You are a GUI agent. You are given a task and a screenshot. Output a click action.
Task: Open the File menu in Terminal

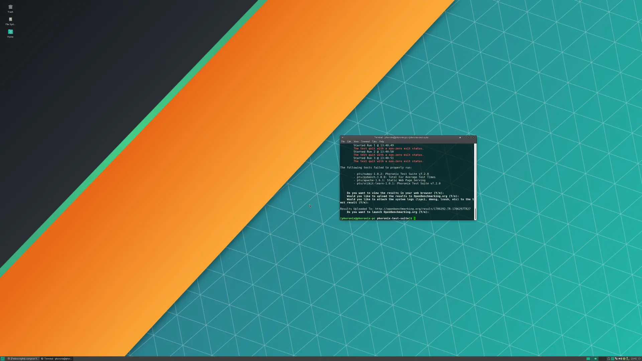(343, 141)
